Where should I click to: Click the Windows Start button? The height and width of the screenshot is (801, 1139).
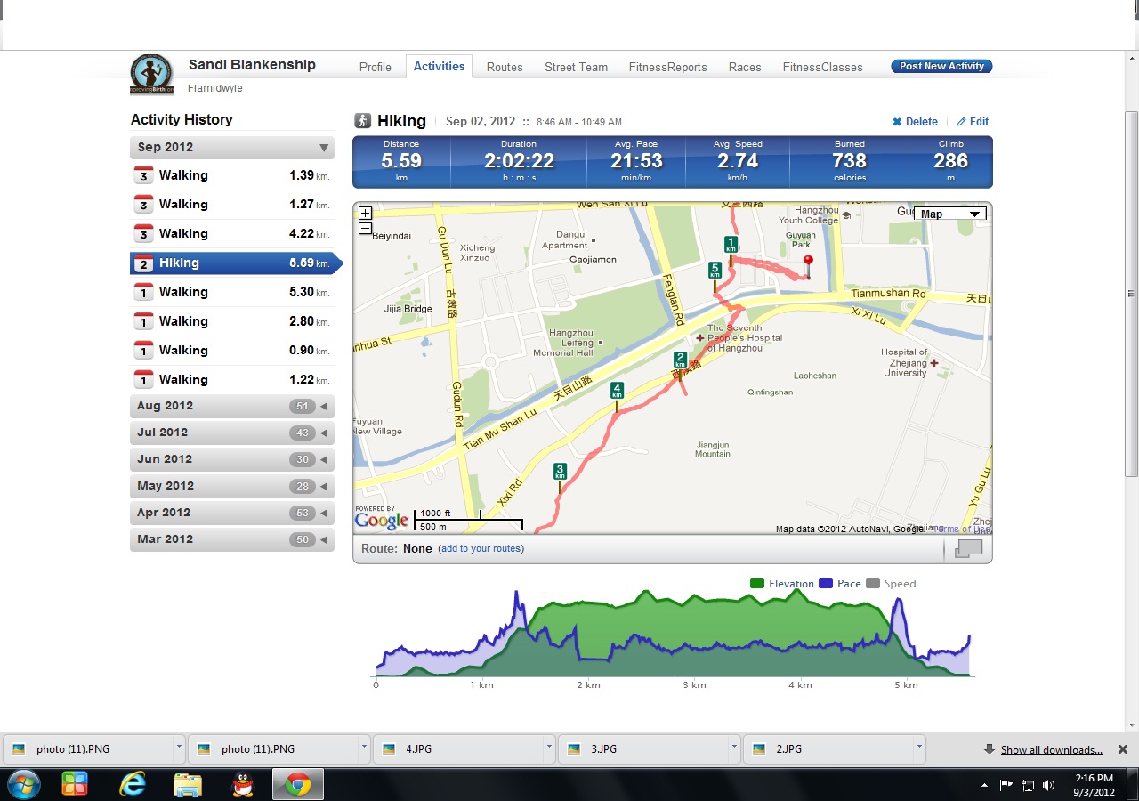22,784
